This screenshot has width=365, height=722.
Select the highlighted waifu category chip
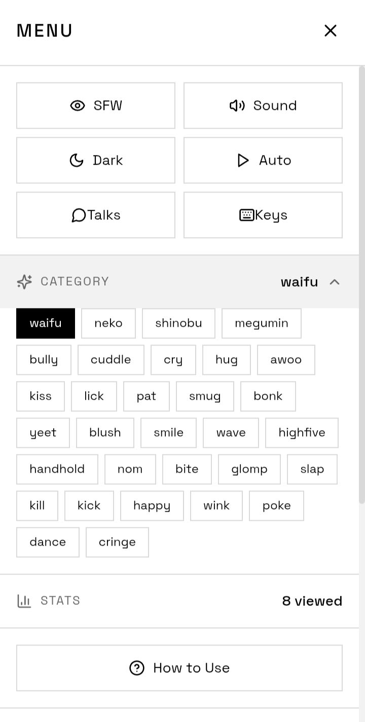46,323
